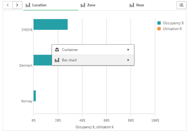
Task: Click the Container cube icon
Action: (x=57, y=50)
